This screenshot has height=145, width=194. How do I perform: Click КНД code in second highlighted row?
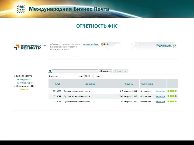pyautogui.click(x=57, y=96)
